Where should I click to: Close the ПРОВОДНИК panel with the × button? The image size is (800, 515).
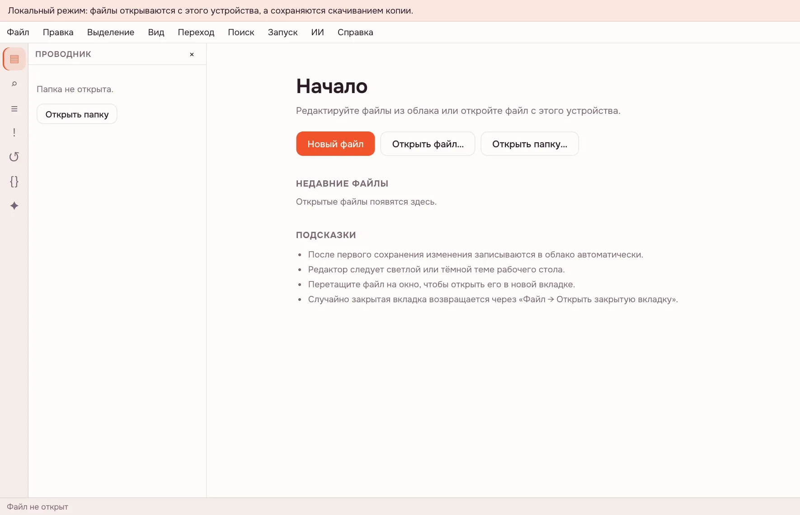click(192, 54)
